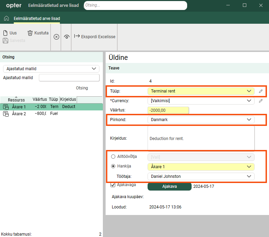Click the home icon in tab bar

click(6, 18)
